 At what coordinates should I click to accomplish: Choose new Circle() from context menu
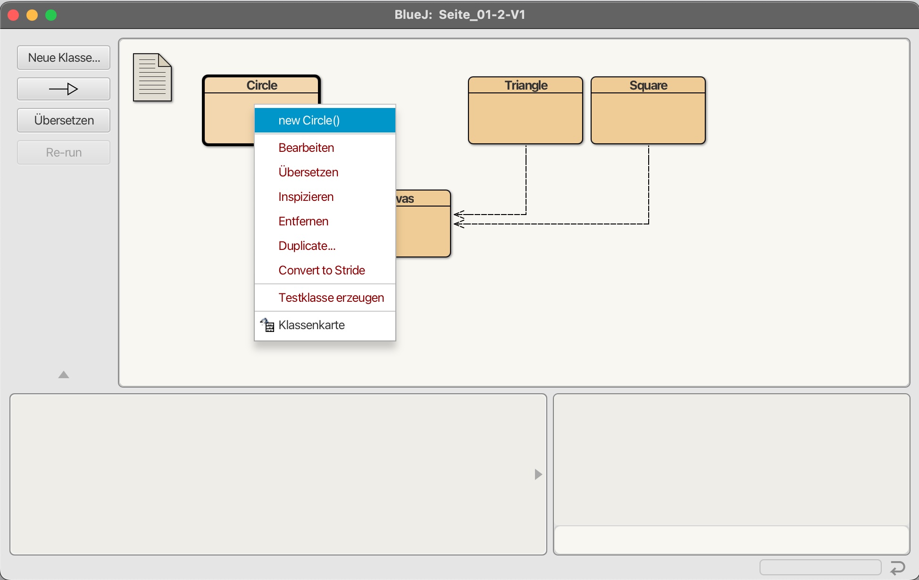point(309,121)
